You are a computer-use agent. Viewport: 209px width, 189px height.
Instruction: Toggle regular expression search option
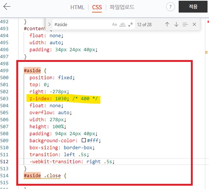coord(131,24)
